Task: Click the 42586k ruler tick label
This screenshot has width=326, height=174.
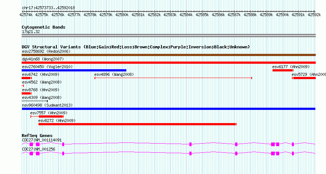Action: click(218, 15)
